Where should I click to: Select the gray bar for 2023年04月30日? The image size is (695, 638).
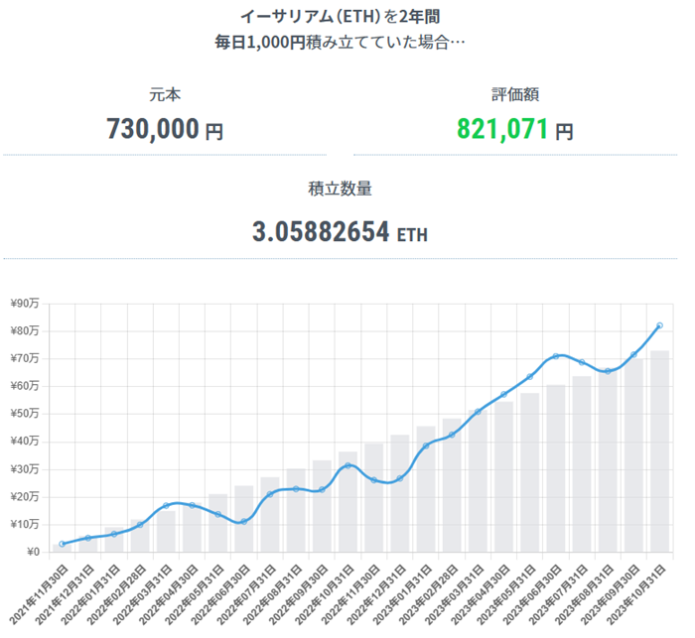coord(503,476)
